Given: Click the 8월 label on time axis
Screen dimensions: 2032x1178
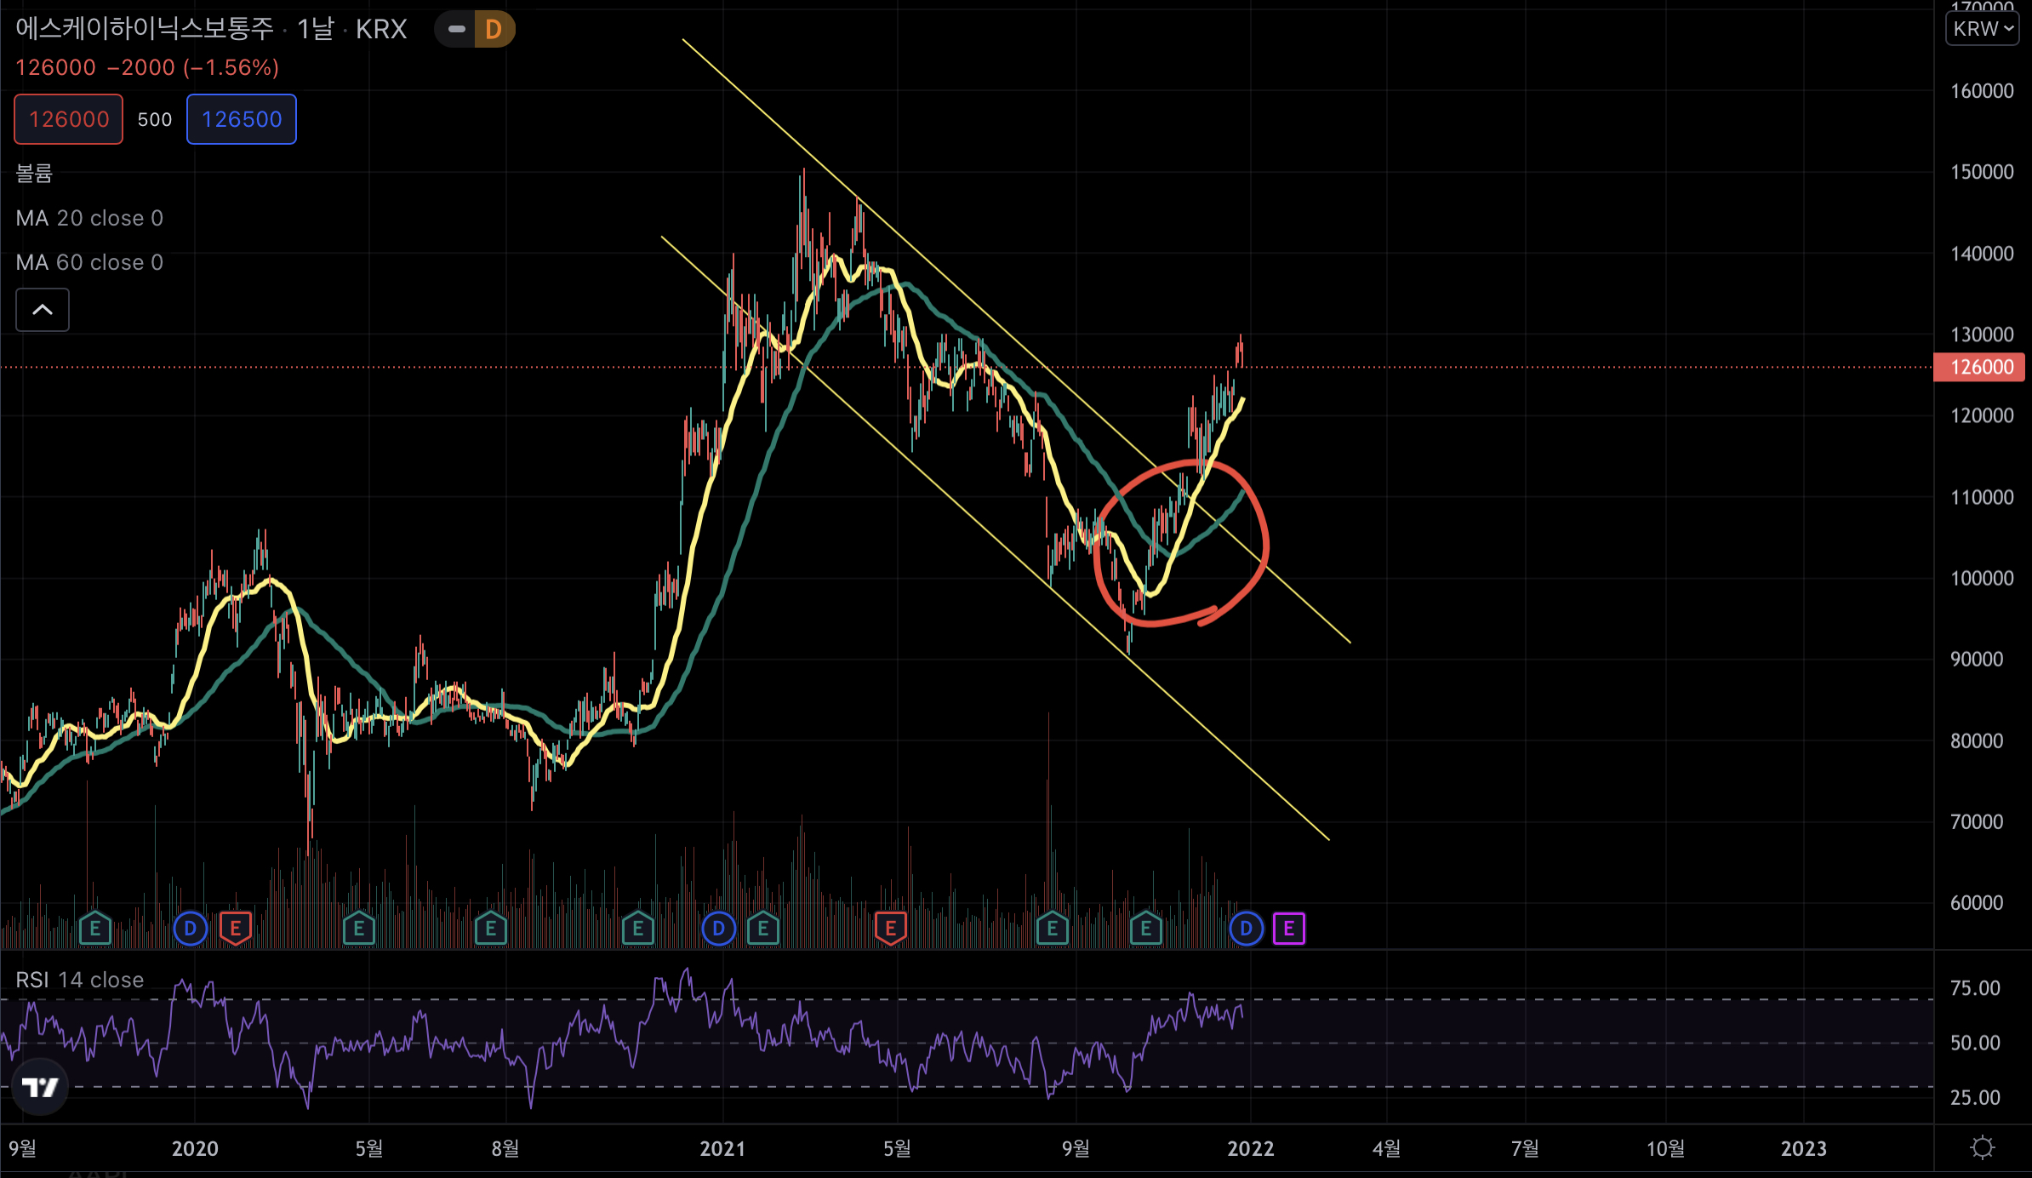Looking at the screenshot, I should click(505, 1149).
